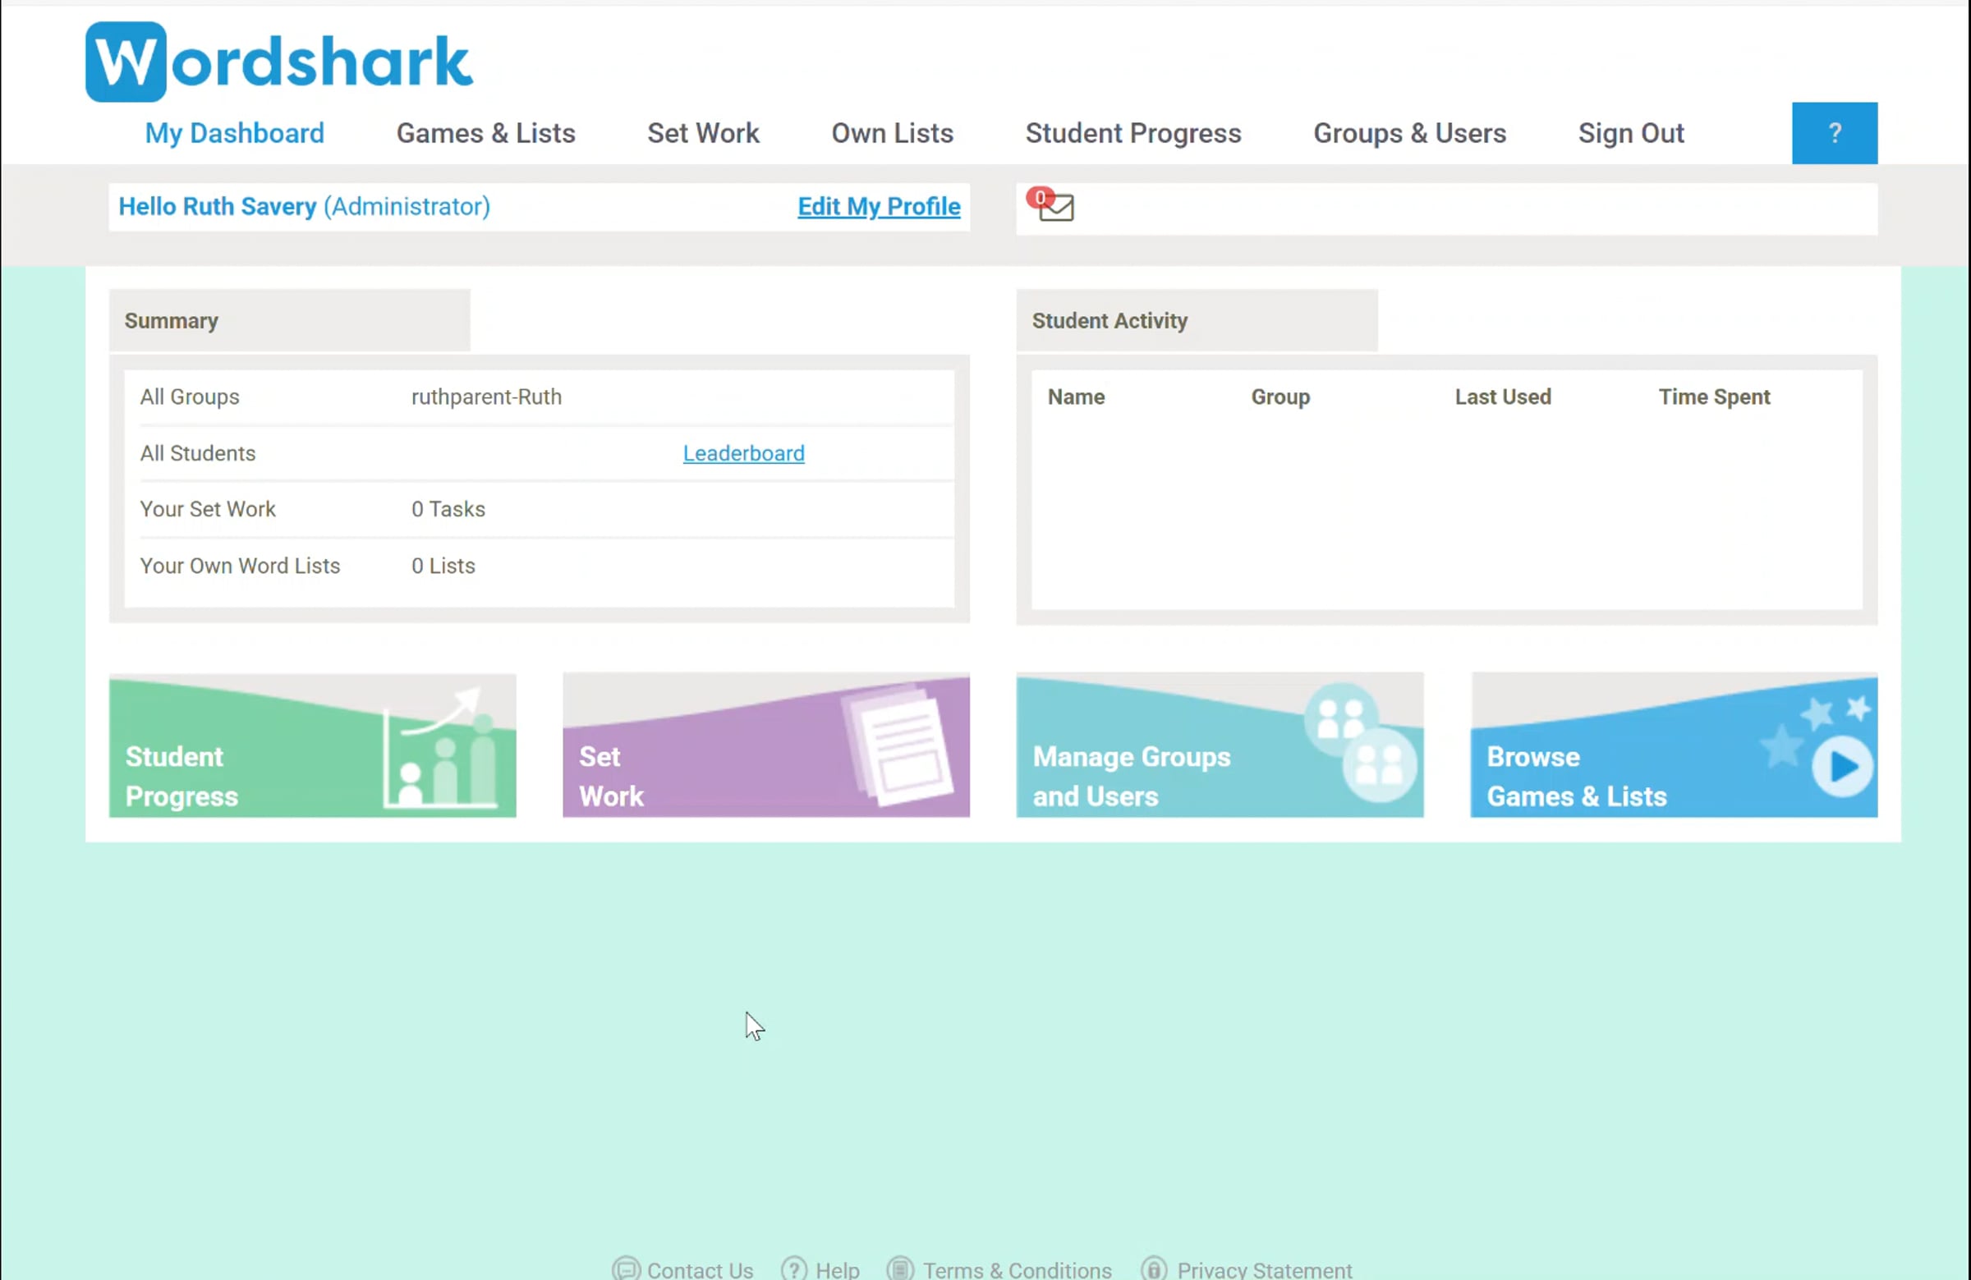The image size is (1971, 1280).
Task: Open the Student Progress banner card
Action: (312, 746)
